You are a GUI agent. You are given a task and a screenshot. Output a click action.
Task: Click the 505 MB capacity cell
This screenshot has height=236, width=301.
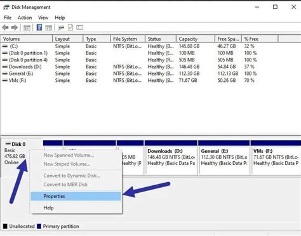187,60
